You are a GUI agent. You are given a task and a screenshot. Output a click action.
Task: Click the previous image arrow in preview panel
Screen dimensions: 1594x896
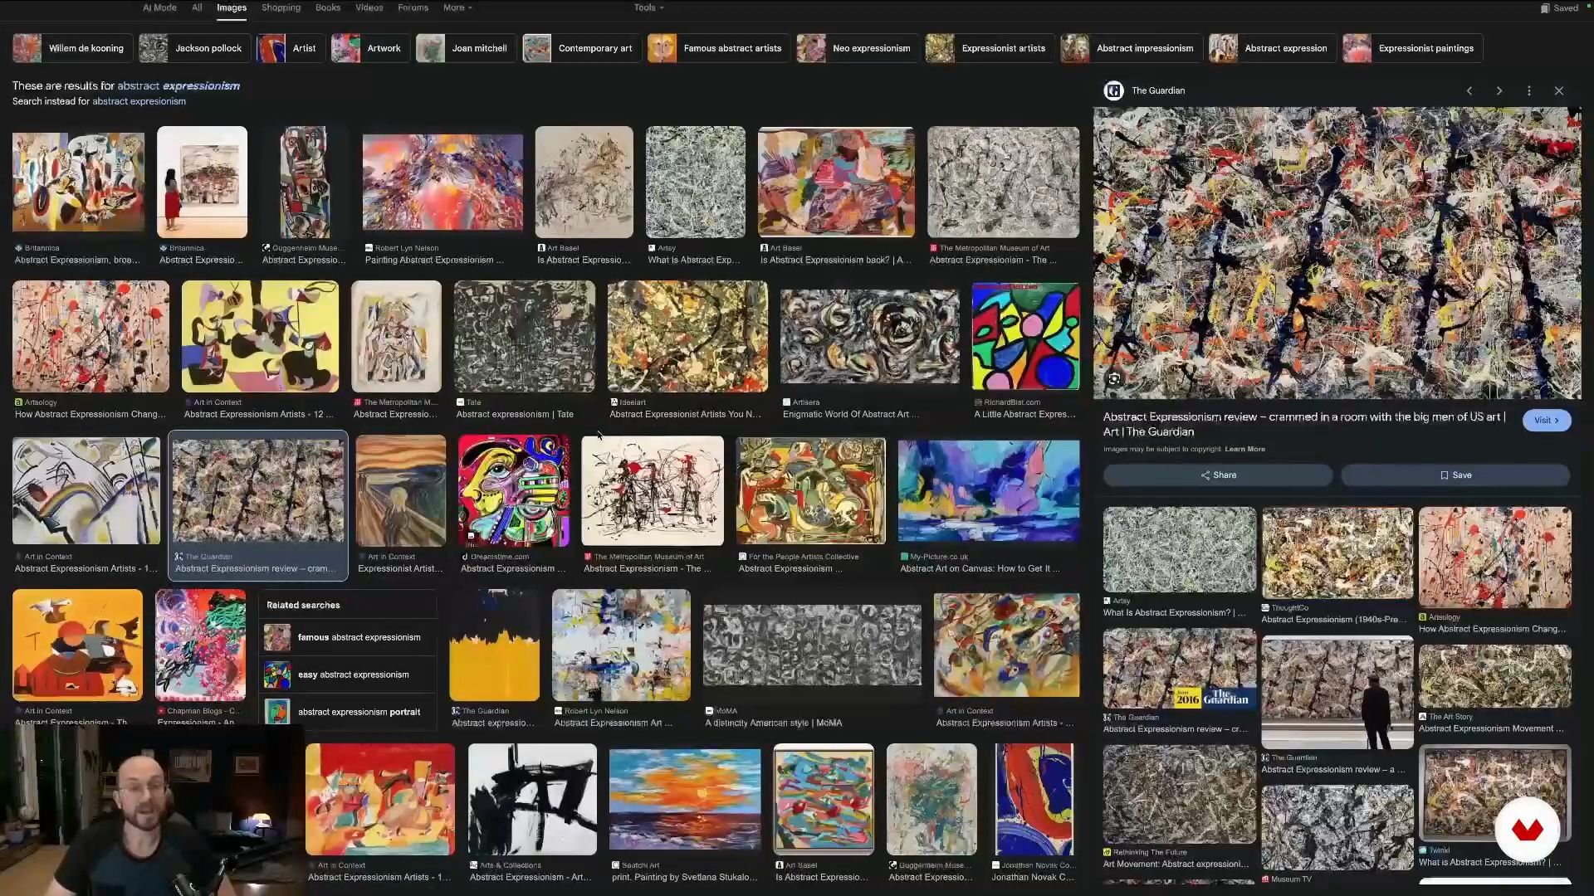1469,91
